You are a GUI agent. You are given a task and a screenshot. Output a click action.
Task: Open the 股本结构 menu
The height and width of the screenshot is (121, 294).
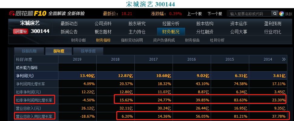pos(205,24)
